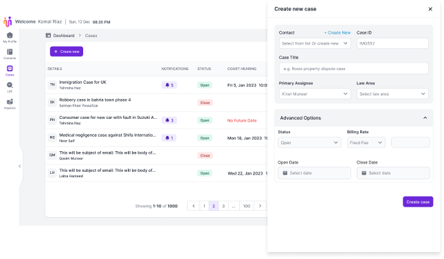Click Cases in the breadcrumb

[x=91, y=36]
